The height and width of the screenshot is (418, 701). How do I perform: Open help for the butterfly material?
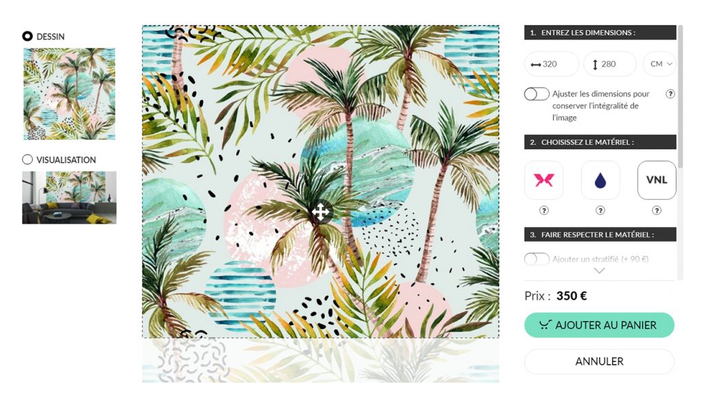[544, 210]
